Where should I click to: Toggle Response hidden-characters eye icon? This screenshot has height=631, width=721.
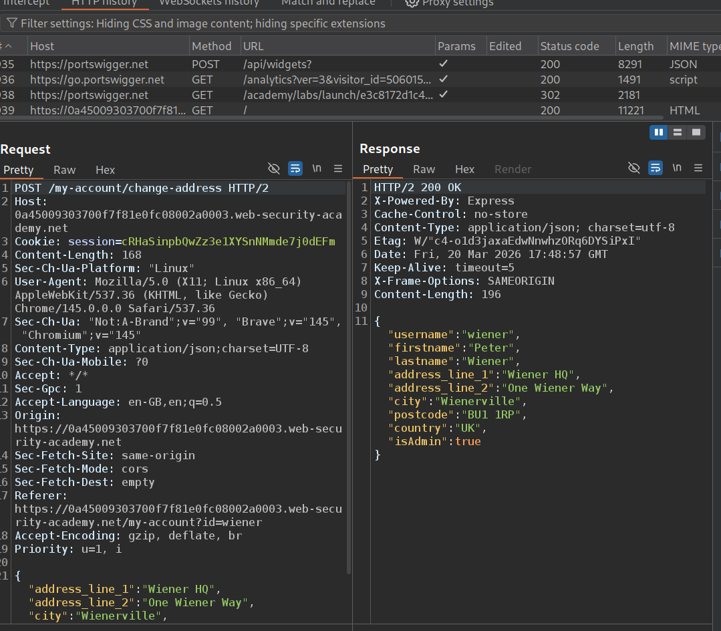click(634, 168)
